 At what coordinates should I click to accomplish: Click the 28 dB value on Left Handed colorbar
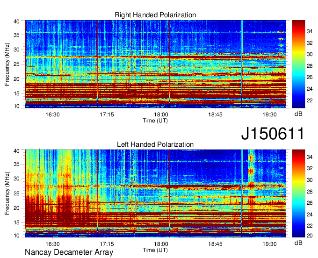tap(310, 192)
